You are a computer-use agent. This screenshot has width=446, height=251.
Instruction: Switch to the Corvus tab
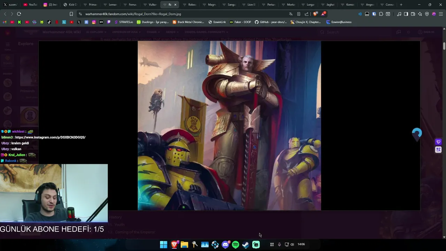coord(387,5)
